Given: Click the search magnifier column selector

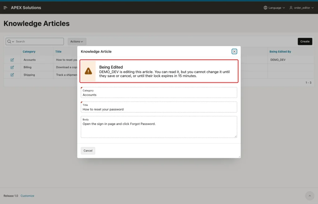Looking at the screenshot, I should (11, 42).
